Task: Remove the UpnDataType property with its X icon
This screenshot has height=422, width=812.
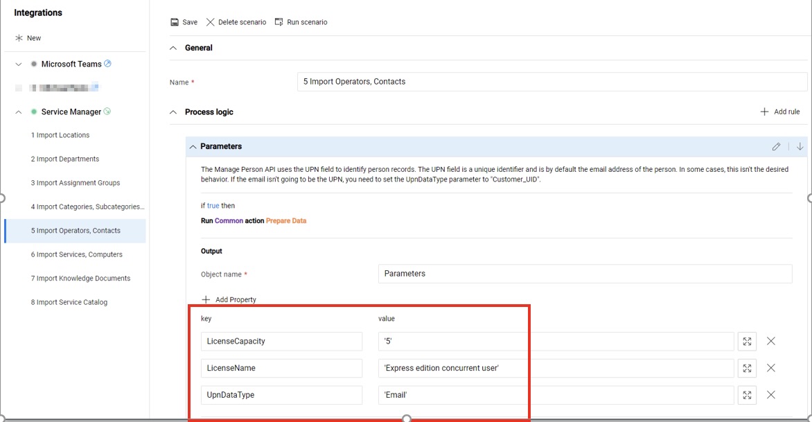Action: point(771,395)
